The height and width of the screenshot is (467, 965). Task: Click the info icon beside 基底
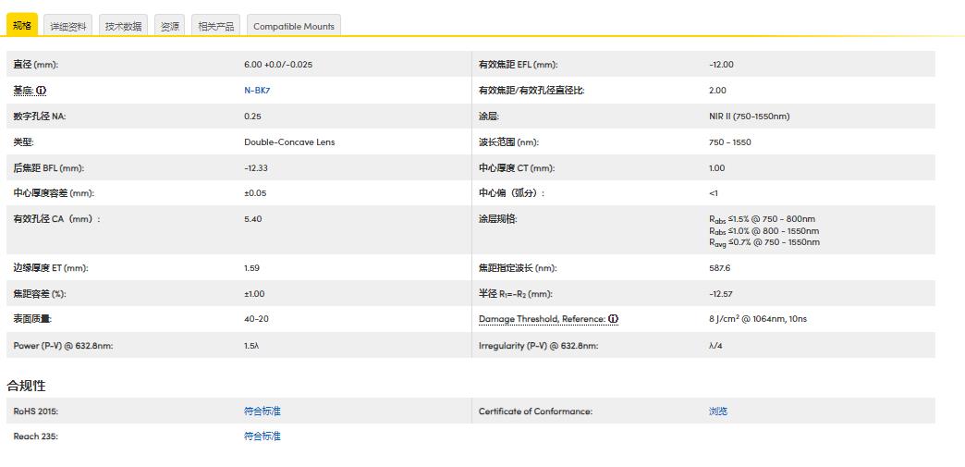pos(42,91)
